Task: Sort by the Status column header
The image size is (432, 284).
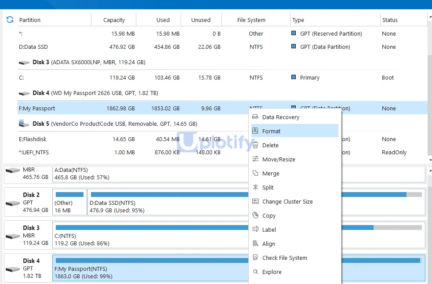Action: click(x=403, y=20)
